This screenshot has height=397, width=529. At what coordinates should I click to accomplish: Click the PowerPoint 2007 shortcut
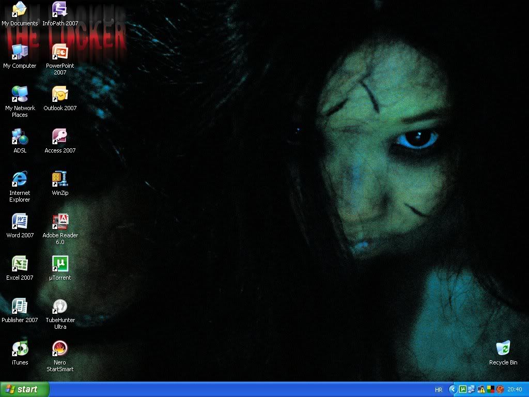click(60, 52)
